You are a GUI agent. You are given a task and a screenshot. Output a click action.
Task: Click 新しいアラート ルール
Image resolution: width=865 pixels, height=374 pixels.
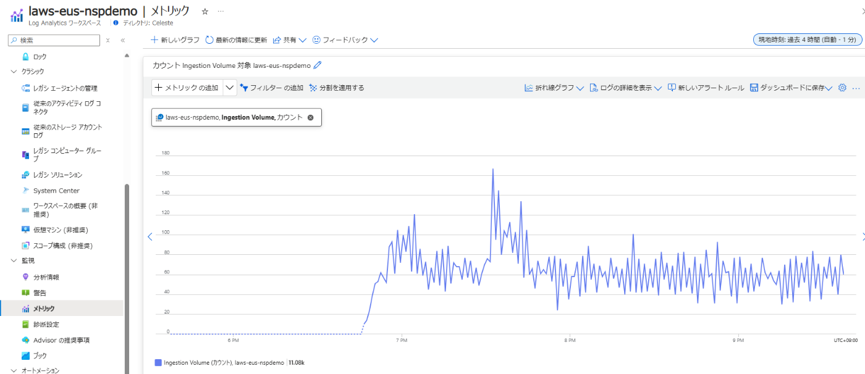[706, 88]
